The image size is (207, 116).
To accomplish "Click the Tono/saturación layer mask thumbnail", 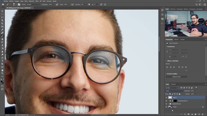I will point(175,101).
